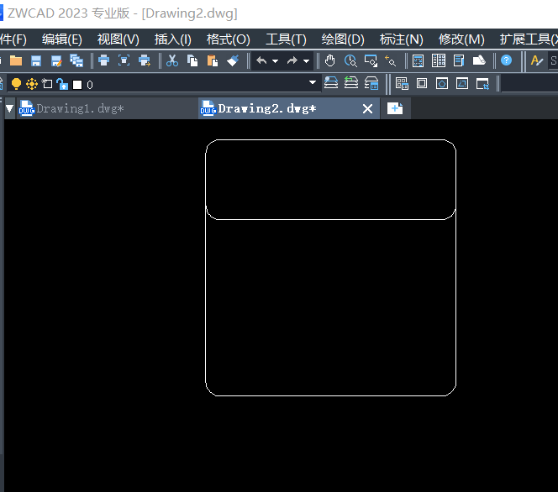
Task: Click the Polygonal Viewport icon
Action: (442, 84)
